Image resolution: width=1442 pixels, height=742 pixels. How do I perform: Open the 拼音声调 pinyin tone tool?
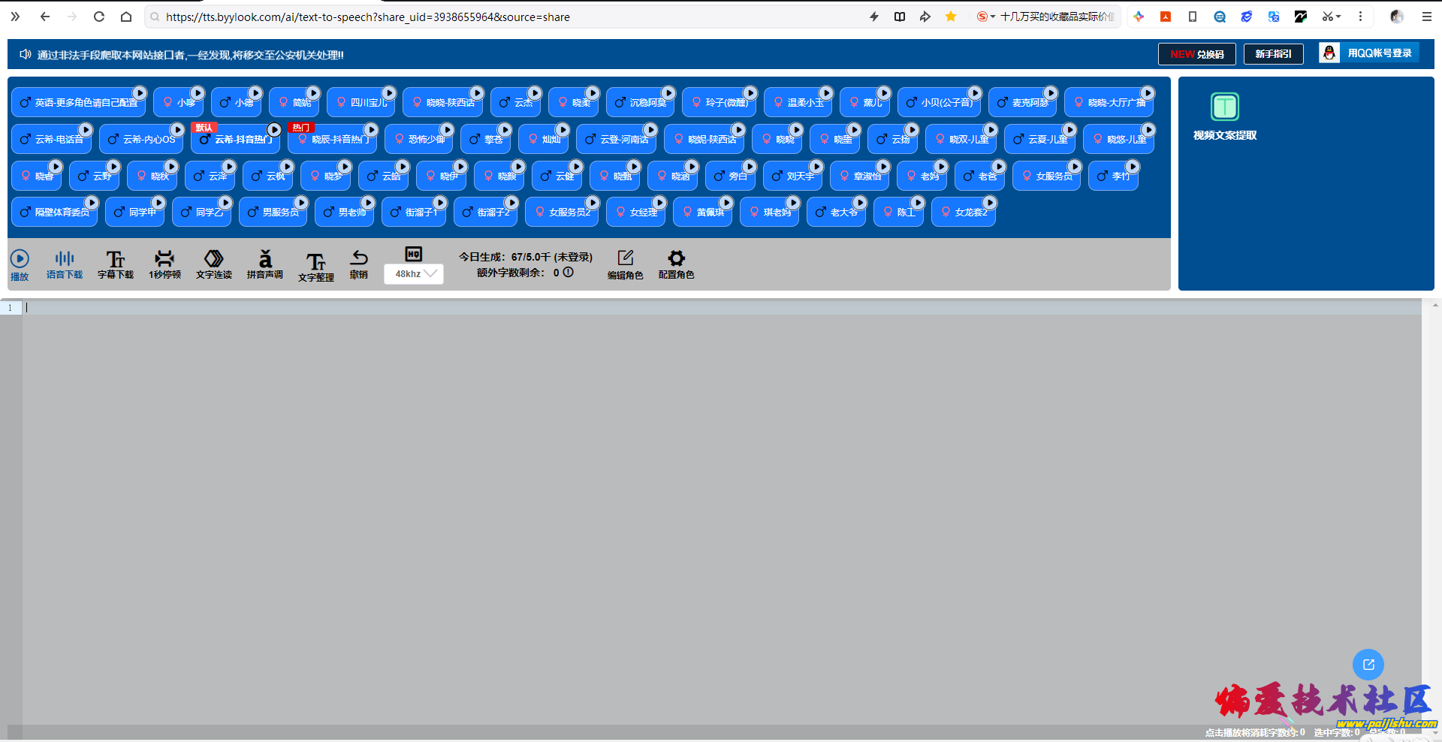pos(264,260)
